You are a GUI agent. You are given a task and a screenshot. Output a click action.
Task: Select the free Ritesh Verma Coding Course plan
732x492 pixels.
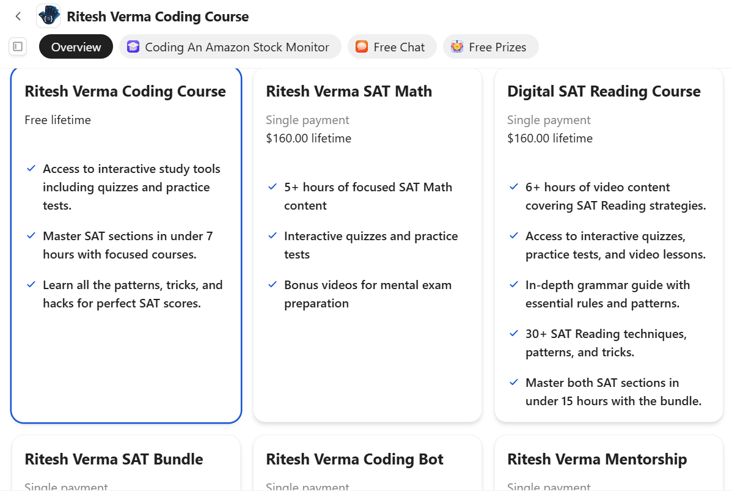tap(126, 244)
